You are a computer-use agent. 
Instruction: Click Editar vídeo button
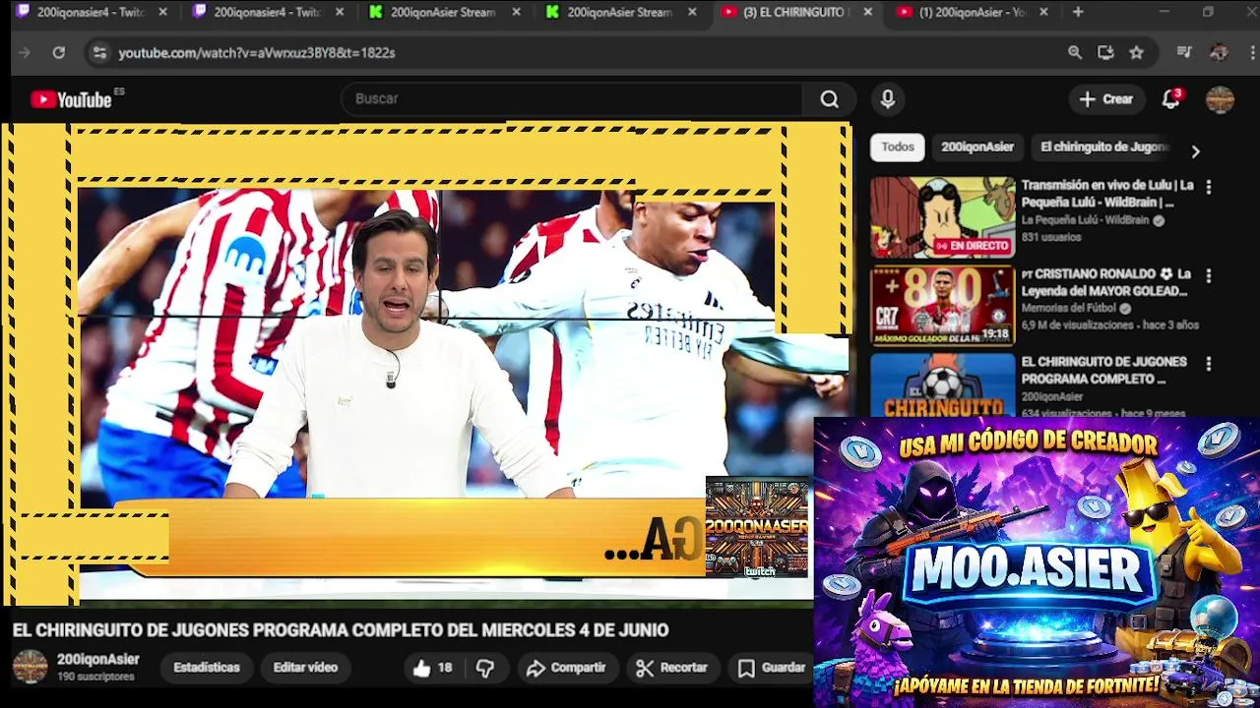[x=305, y=668]
